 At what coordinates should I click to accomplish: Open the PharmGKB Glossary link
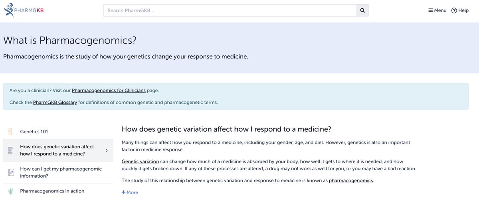55,102
